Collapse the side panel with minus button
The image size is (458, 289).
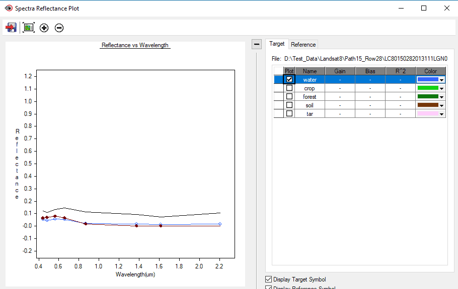coord(257,44)
